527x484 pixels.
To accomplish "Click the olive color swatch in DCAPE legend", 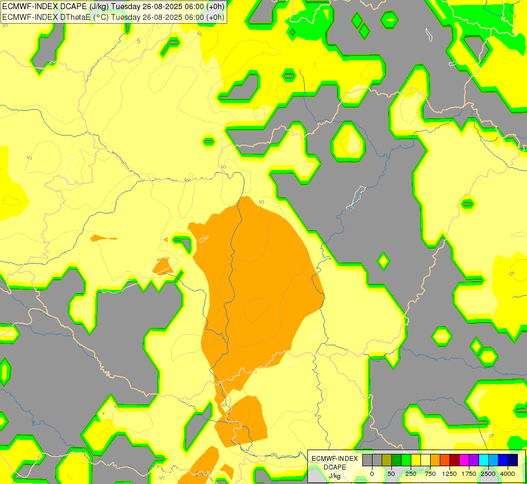I will pos(387,460).
